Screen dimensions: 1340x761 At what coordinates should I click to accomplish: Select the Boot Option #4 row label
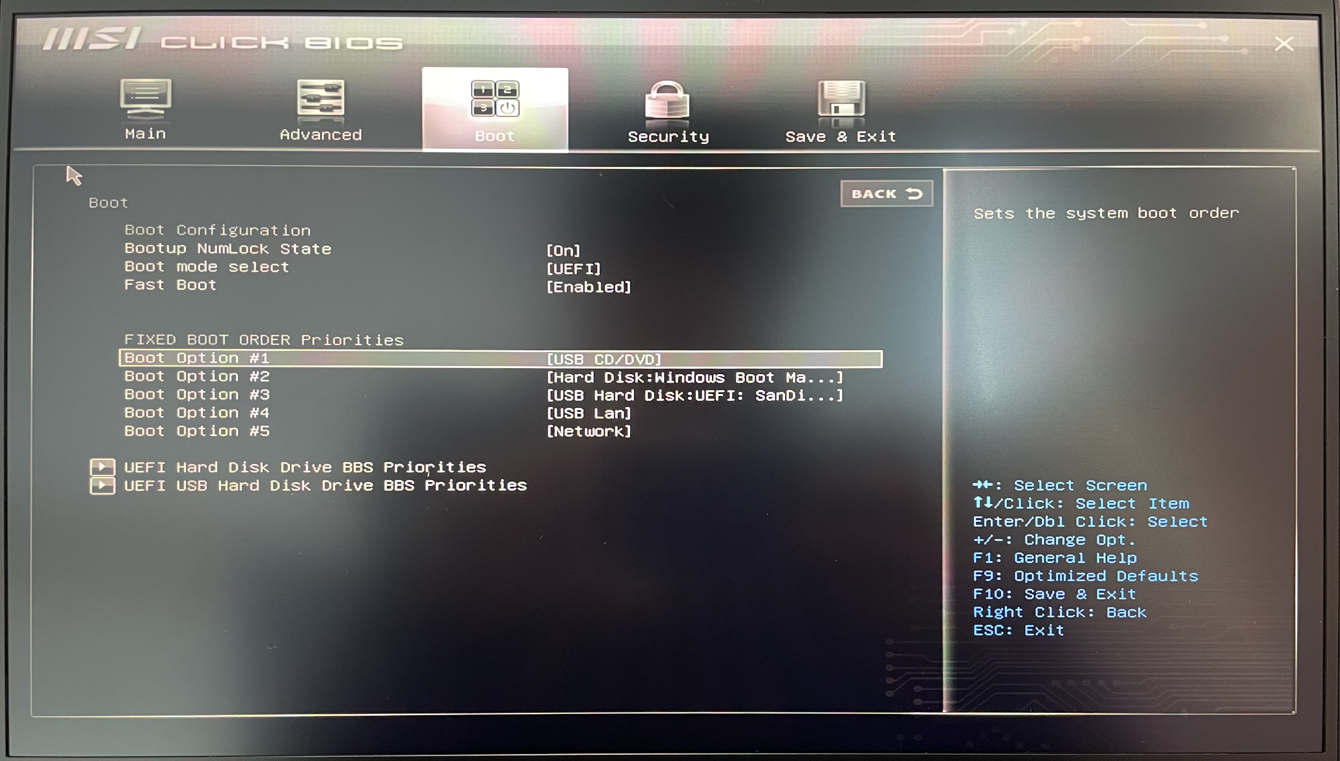pyautogui.click(x=197, y=413)
